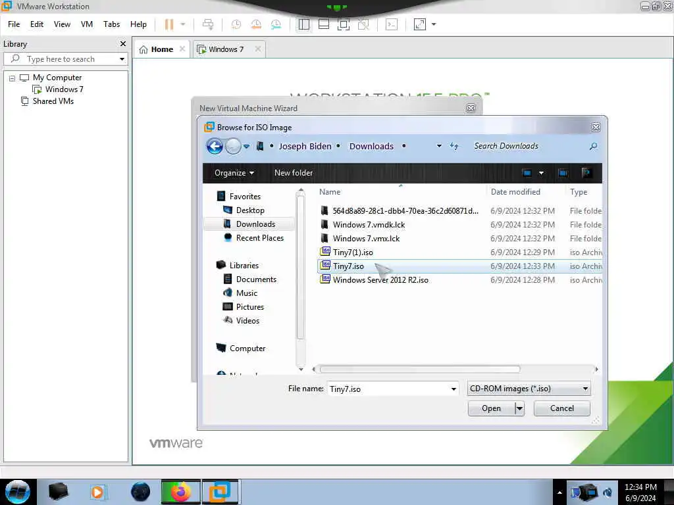This screenshot has width=674, height=505.
Task: Click the Windows Start orb
Action: click(x=18, y=492)
